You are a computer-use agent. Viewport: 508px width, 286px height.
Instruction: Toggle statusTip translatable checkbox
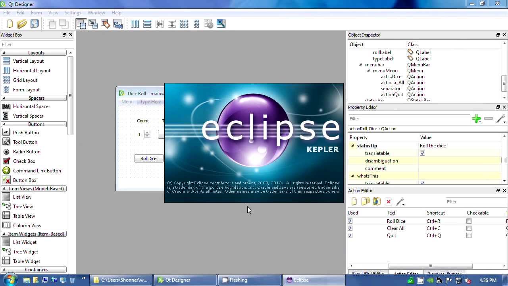pyautogui.click(x=422, y=153)
